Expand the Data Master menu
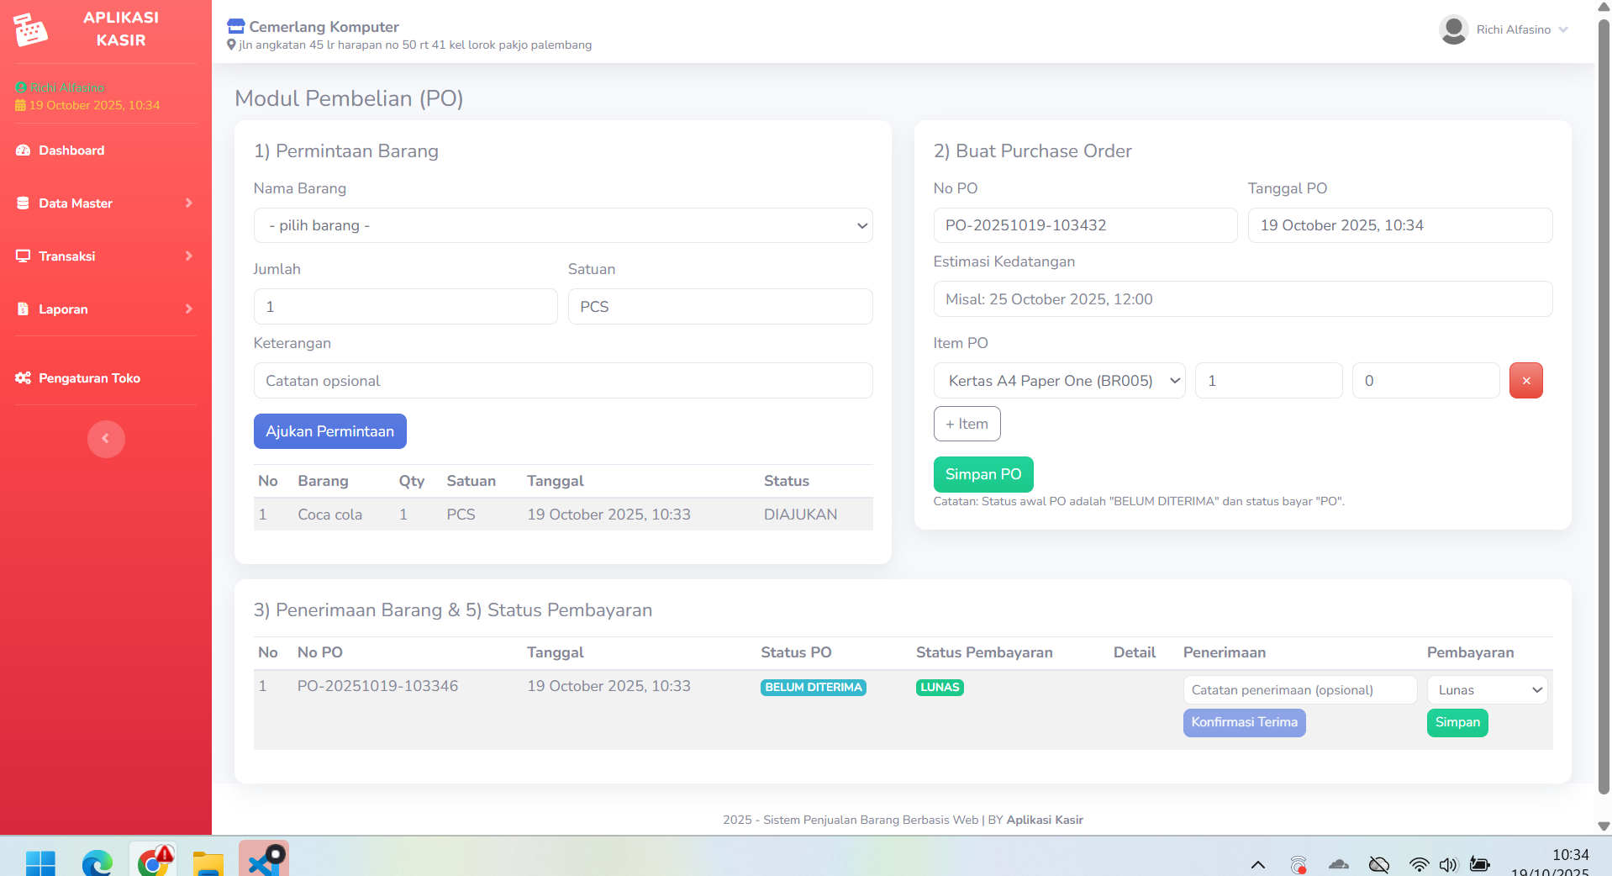Screen dimensions: 1612x876 pyautogui.click(x=105, y=203)
